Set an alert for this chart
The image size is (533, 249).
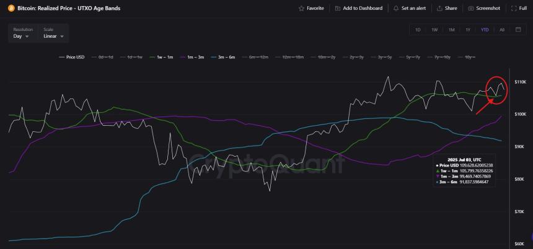410,8
